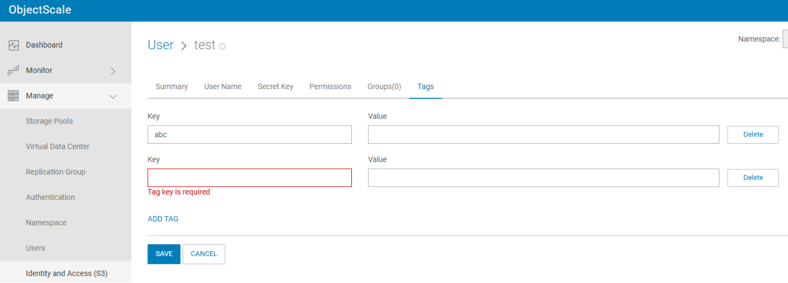Click the Dashboard chart icon
788x283 pixels.
pyautogui.click(x=13, y=45)
